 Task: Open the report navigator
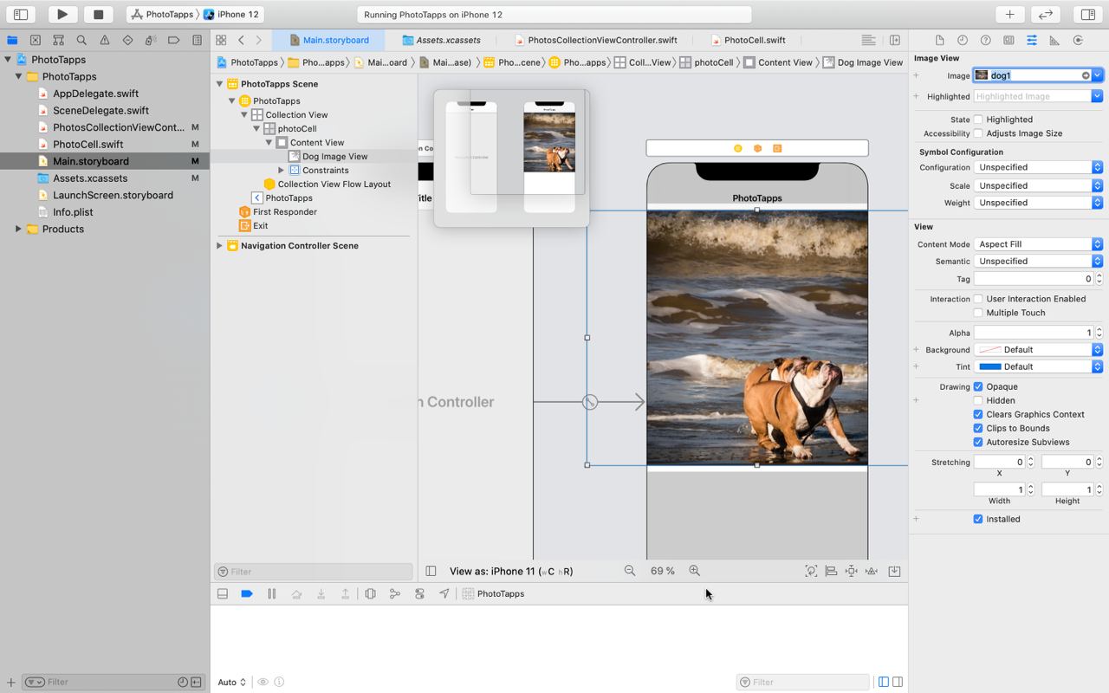pyautogui.click(x=197, y=40)
